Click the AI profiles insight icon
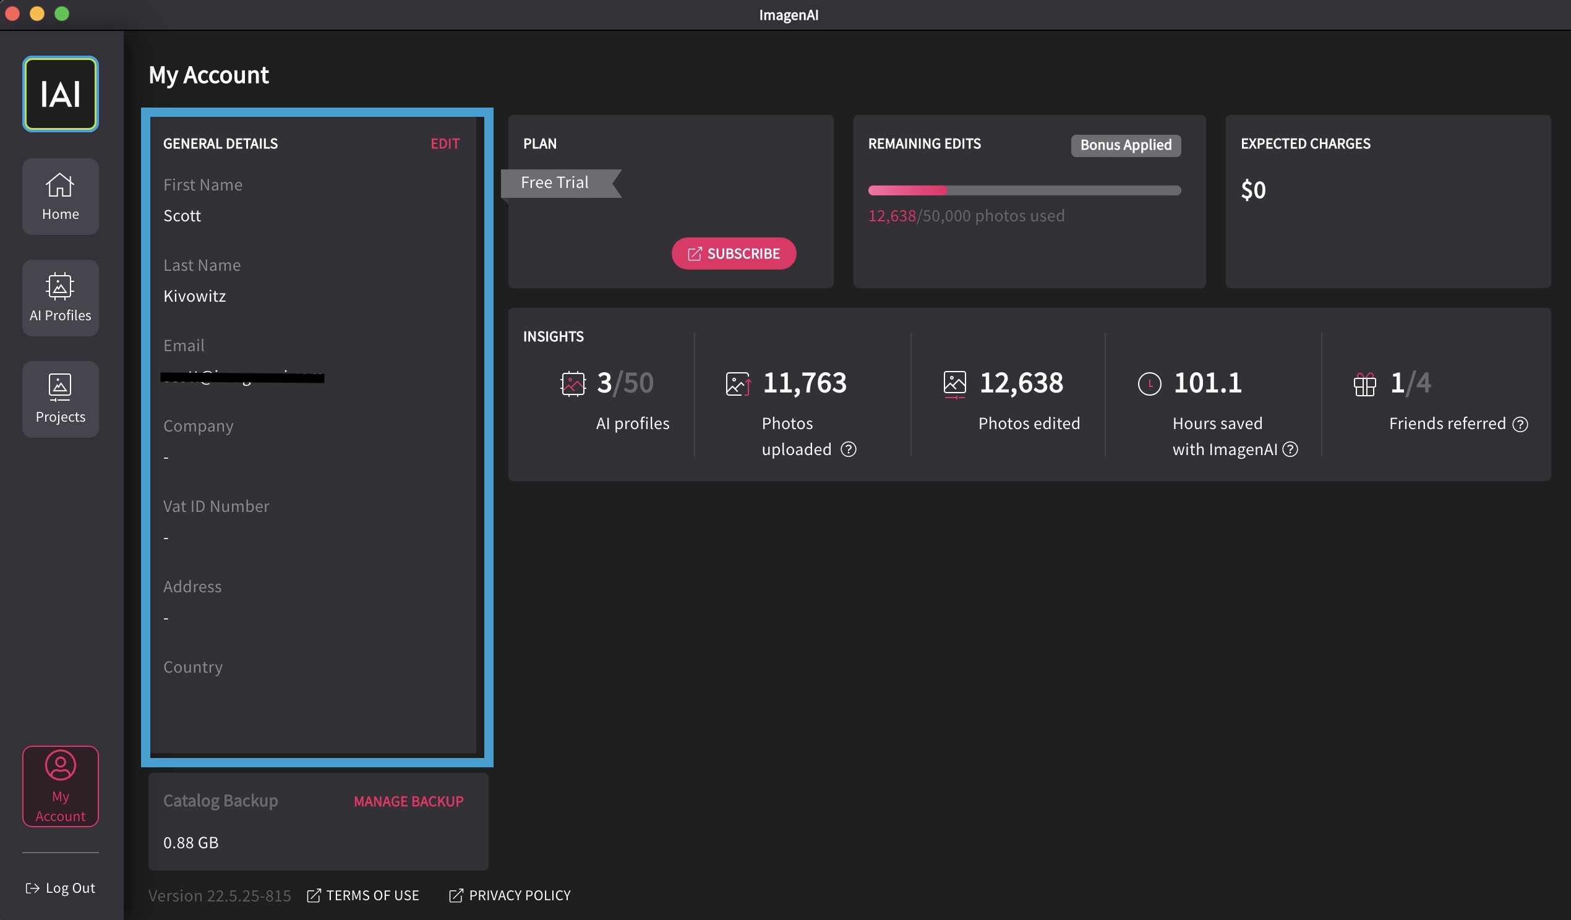Screen dimensions: 1571x920 pyautogui.click(x=573, y=383)
